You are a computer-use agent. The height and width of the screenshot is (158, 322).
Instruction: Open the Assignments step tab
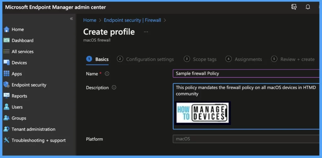tap(244, 59)
